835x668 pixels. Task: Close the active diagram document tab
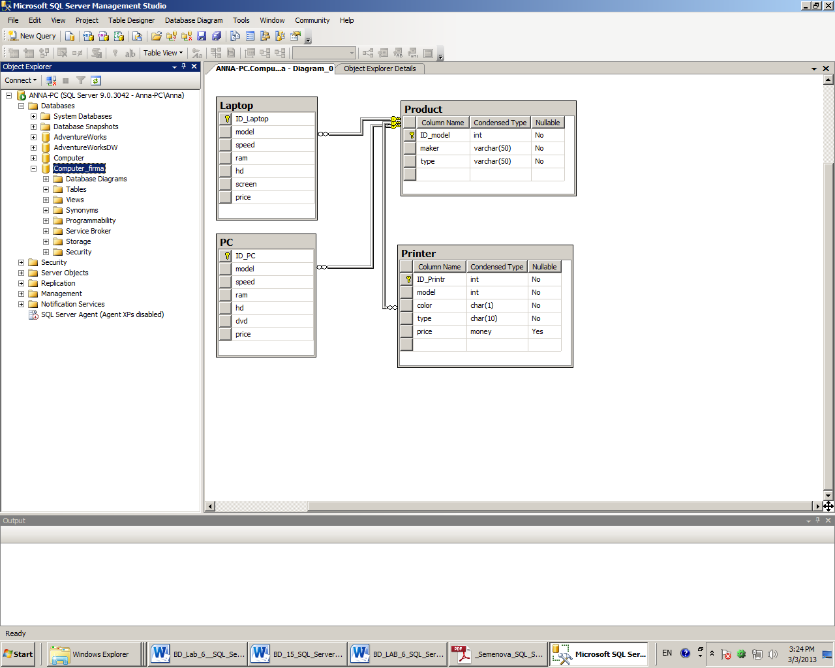point(826,68)
